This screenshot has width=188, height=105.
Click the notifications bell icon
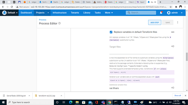pyautogui.click(x=161, y=13)
